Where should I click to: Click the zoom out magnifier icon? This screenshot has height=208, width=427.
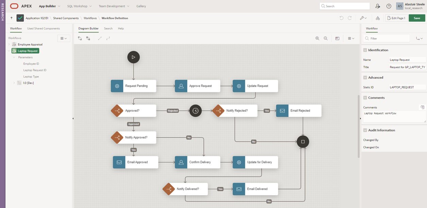[x=326, y=38]
